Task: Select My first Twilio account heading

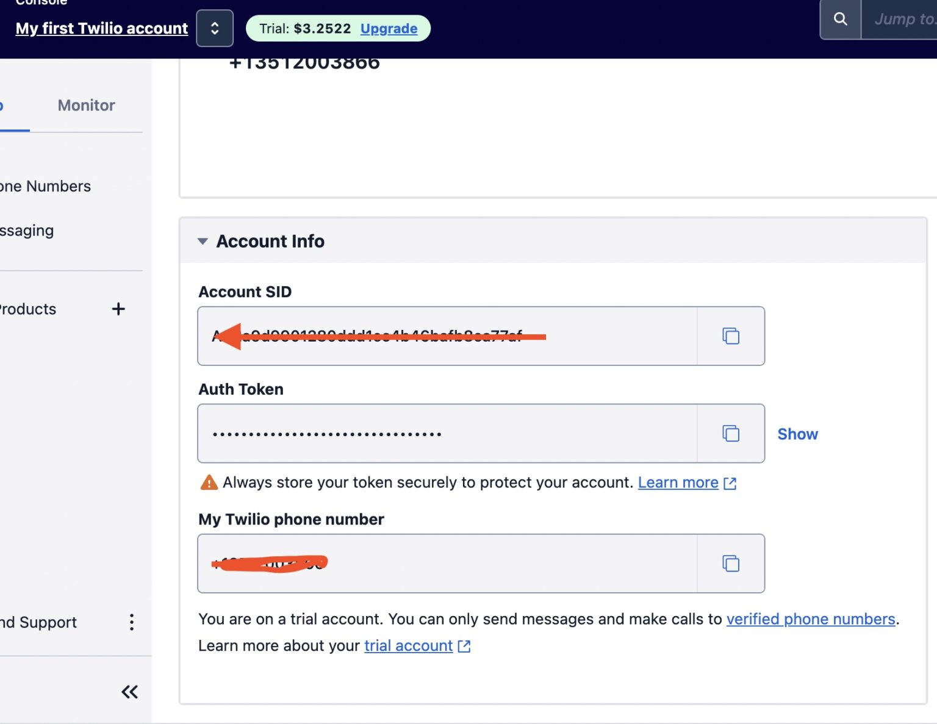Action: [x=101, y=28]
